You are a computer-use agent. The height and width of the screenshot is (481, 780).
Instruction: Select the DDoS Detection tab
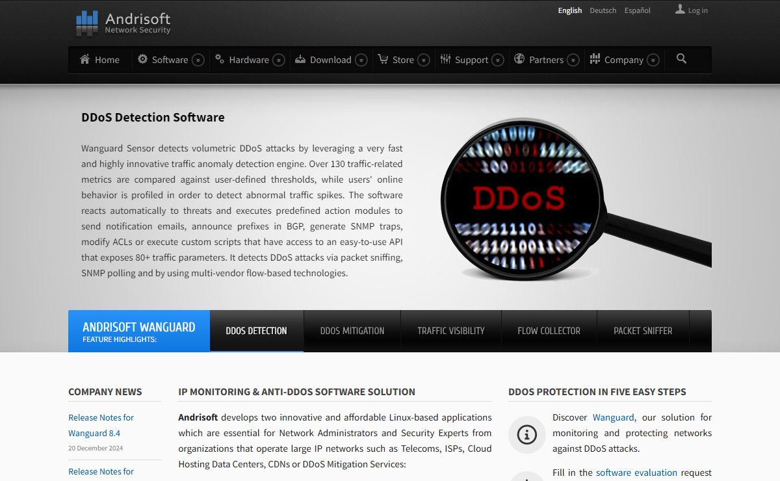(x=256, y=331)
